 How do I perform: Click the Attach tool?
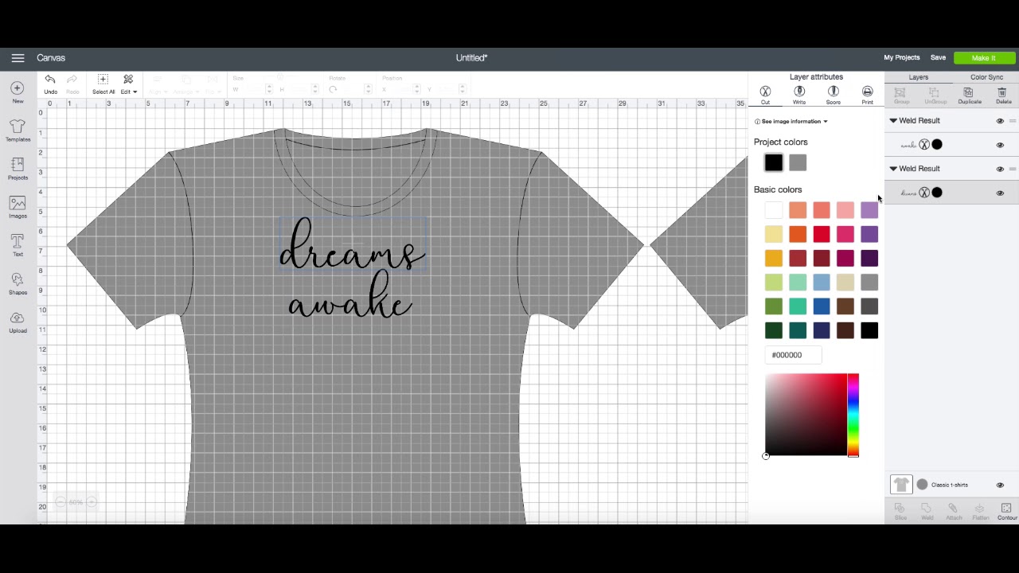[953, 512]
